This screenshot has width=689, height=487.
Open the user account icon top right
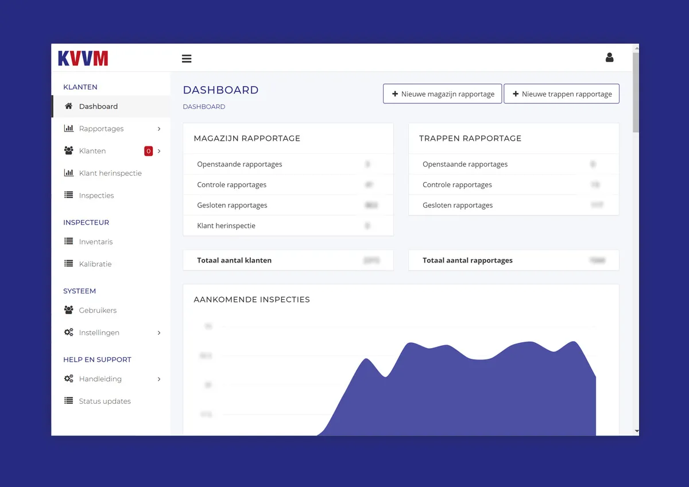click(x=609, y=57)
